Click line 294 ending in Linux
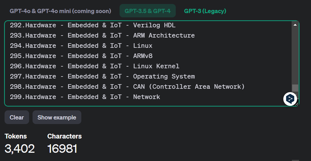The image size is (311, 161). tap(81, 46)
